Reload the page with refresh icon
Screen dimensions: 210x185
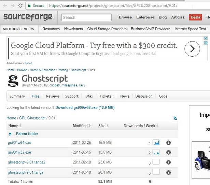pos(20,5)
